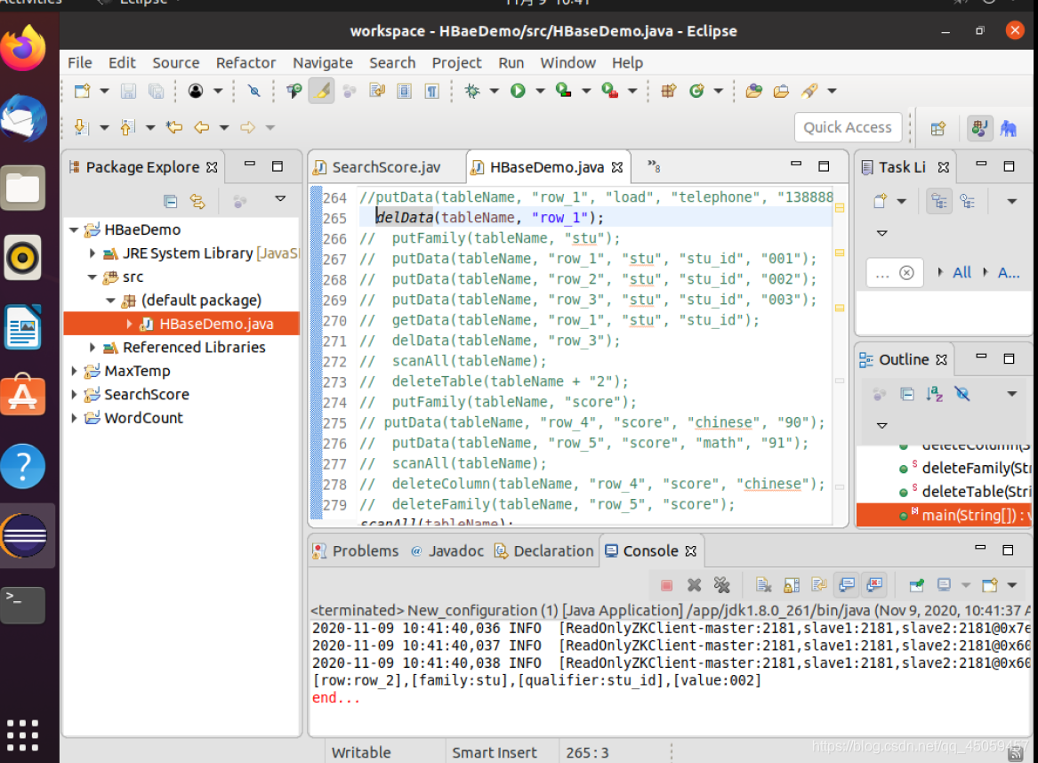Image resolution: width=1038 pixels, height=763 pixels.
Task: Click Task List search field
Action: [x=894, y=273]
